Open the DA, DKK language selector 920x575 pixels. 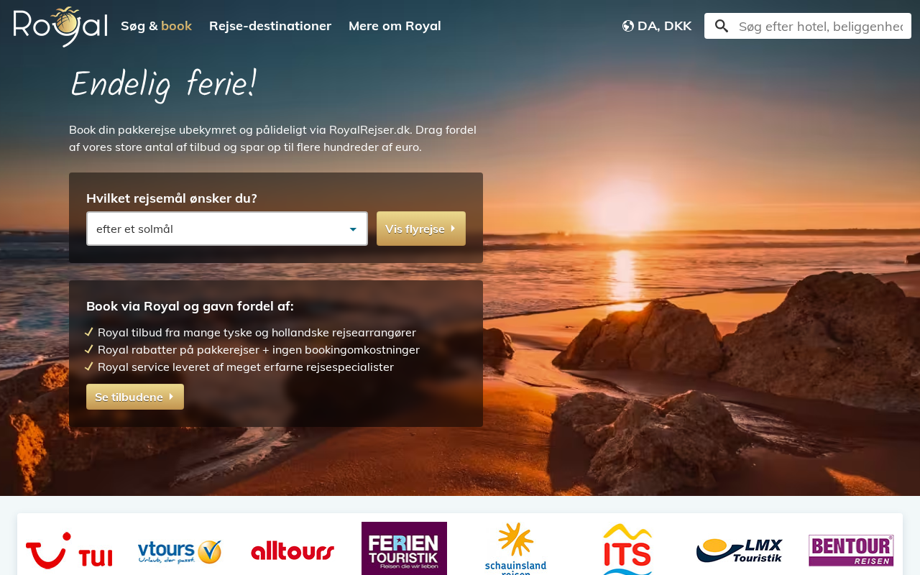pyautogui.click(x=657, y=26)
